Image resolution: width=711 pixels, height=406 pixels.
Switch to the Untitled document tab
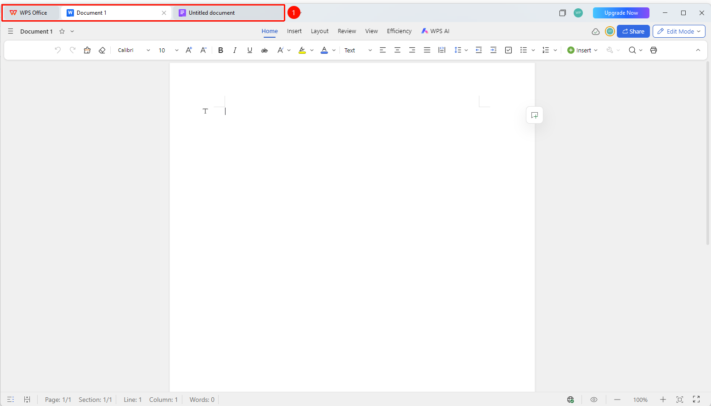click(x=228, y=13)
